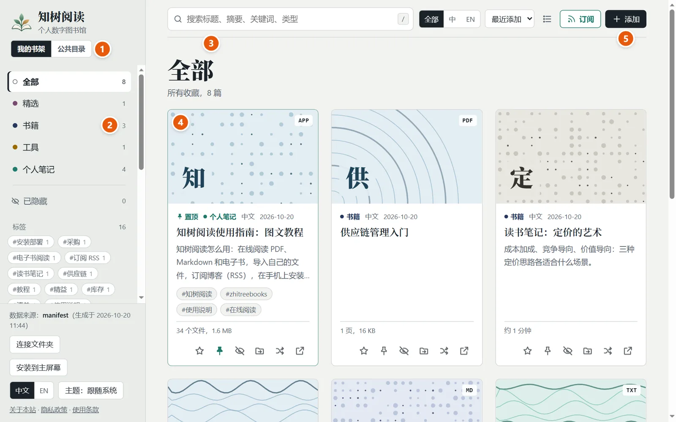Click shuffle icon on 知树阅读使用指南 card
Viewport: 676px width, 422px height.
click(280, 351)
